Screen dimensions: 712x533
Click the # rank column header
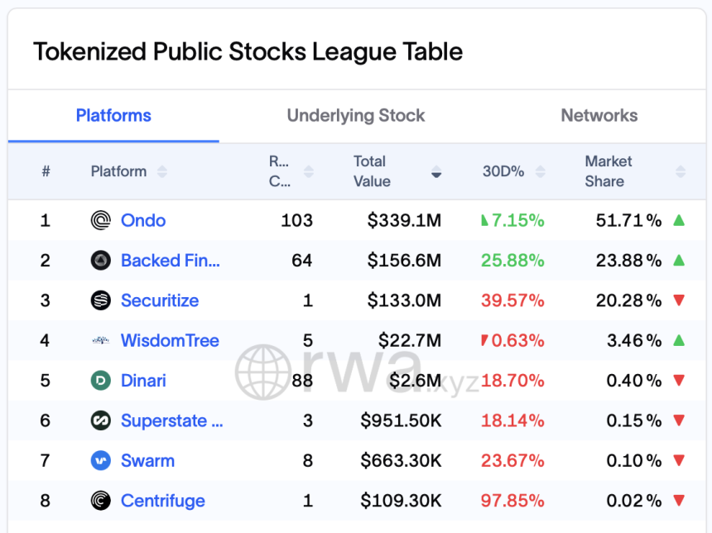[x=46, y=171]
